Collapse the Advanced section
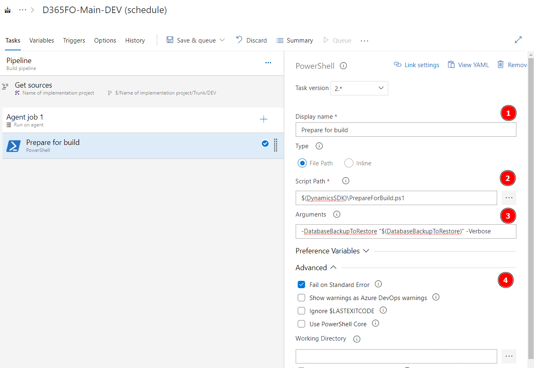Image resolution: width=534 pixels, height=368 pixels. [x=316, y=268]
